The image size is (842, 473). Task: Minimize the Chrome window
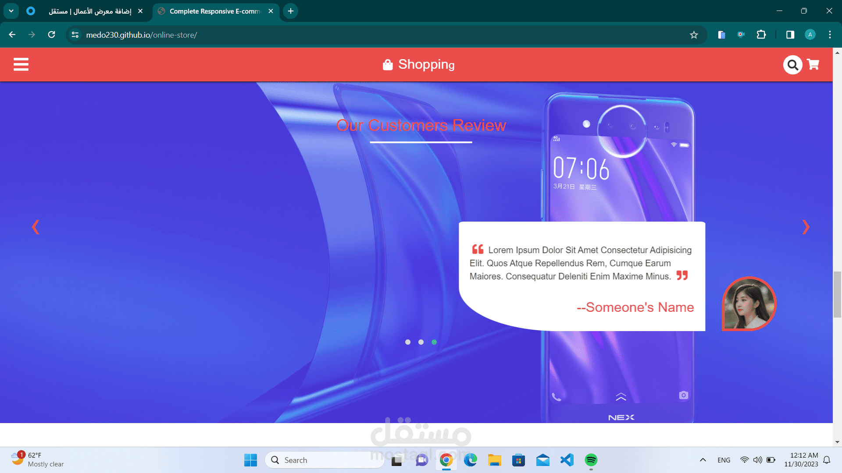coord(779,11)
